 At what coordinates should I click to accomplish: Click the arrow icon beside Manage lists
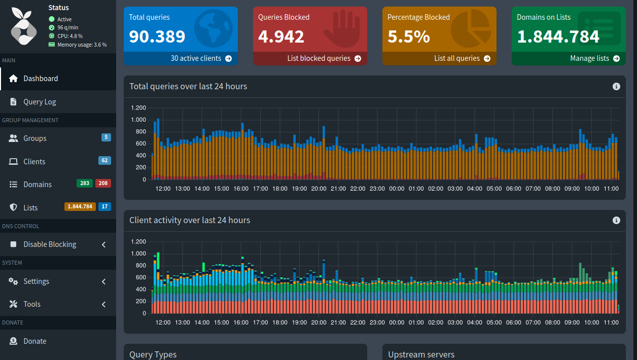[x=616, y=59]
